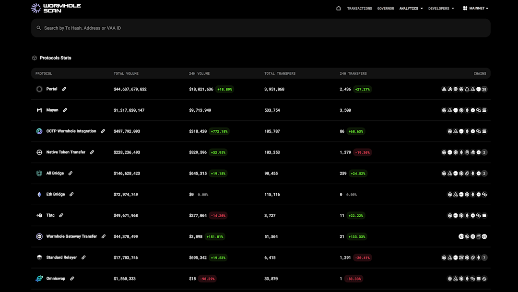
Task: Click the Chains column header
Action: pyautogui.click(x=480, y=73)
